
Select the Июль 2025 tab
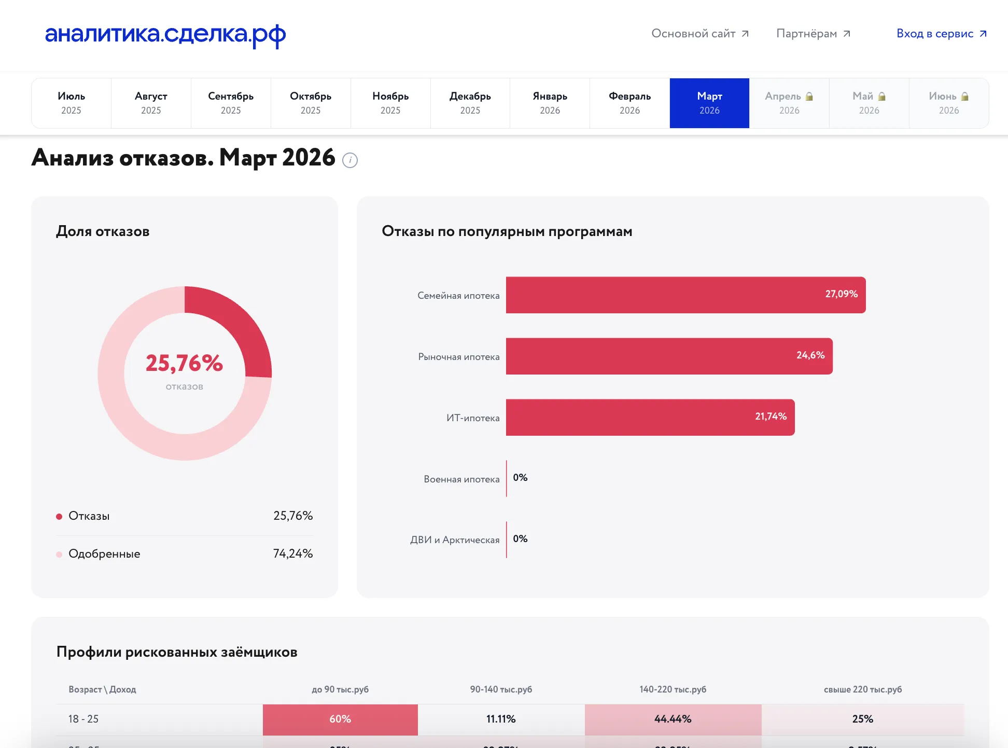pos(72,103)
